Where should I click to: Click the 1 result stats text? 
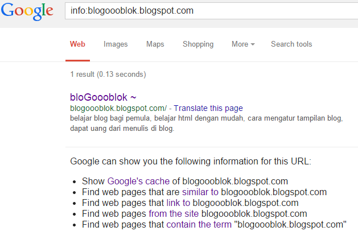pos(107,75)
